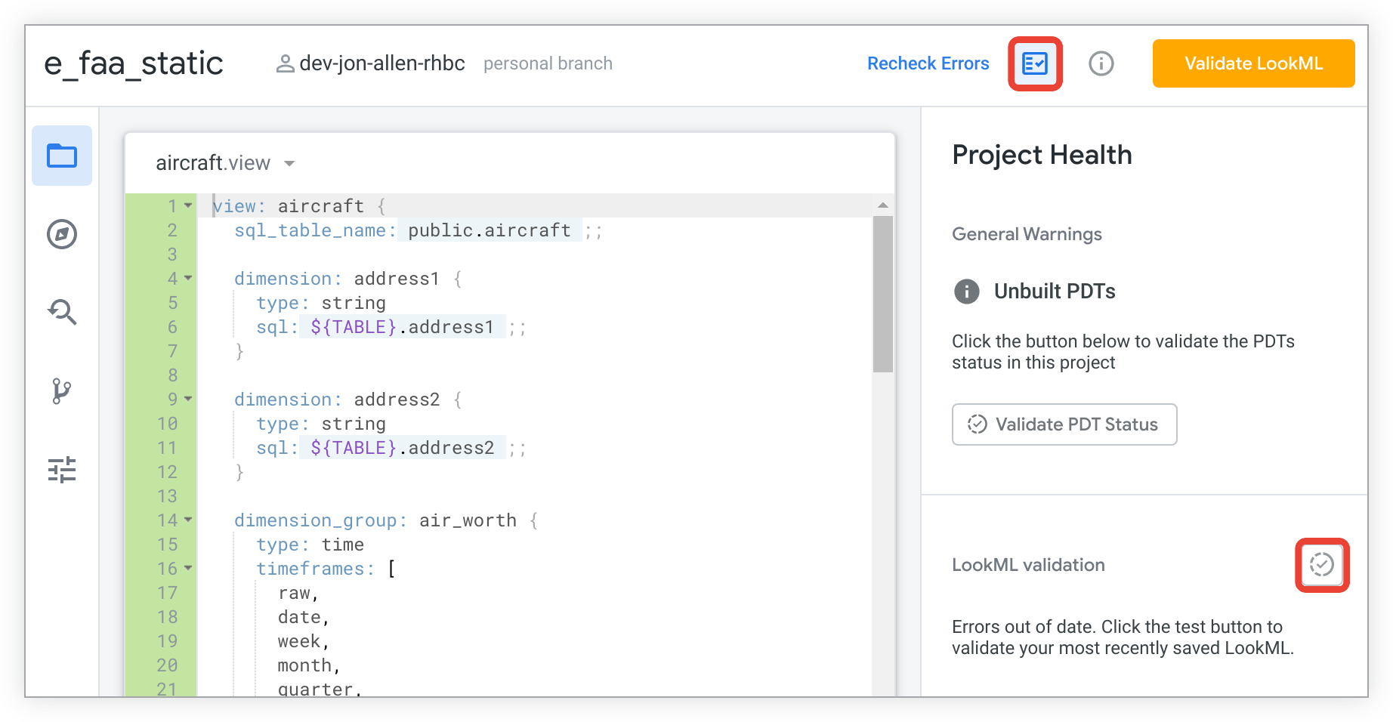Open the file browser folder icon

coord(62,156)
